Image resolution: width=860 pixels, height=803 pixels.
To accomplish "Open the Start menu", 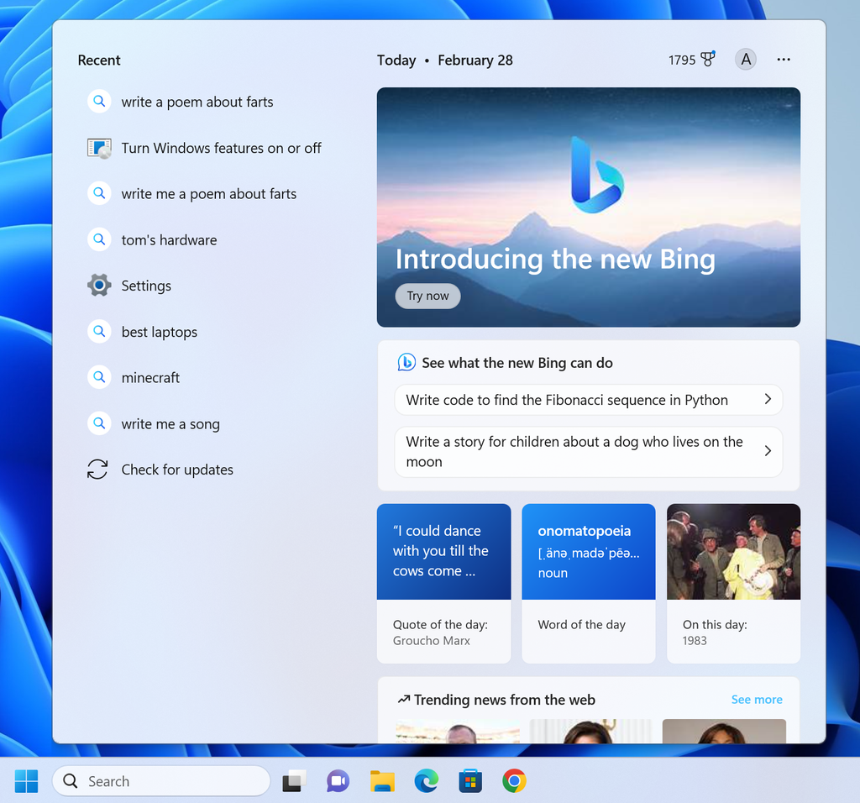I will click(x=26, y=781).
